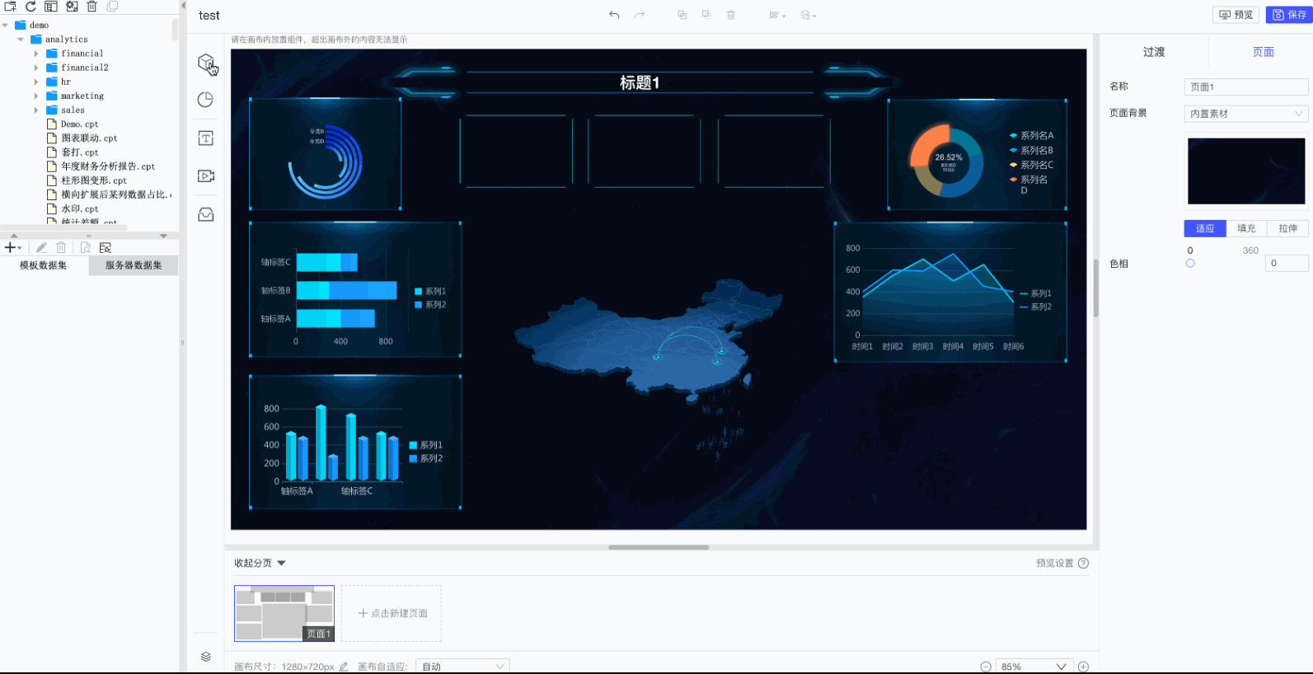
Task: Click the paste component toolbar icon
Action: tap(706, 15)
